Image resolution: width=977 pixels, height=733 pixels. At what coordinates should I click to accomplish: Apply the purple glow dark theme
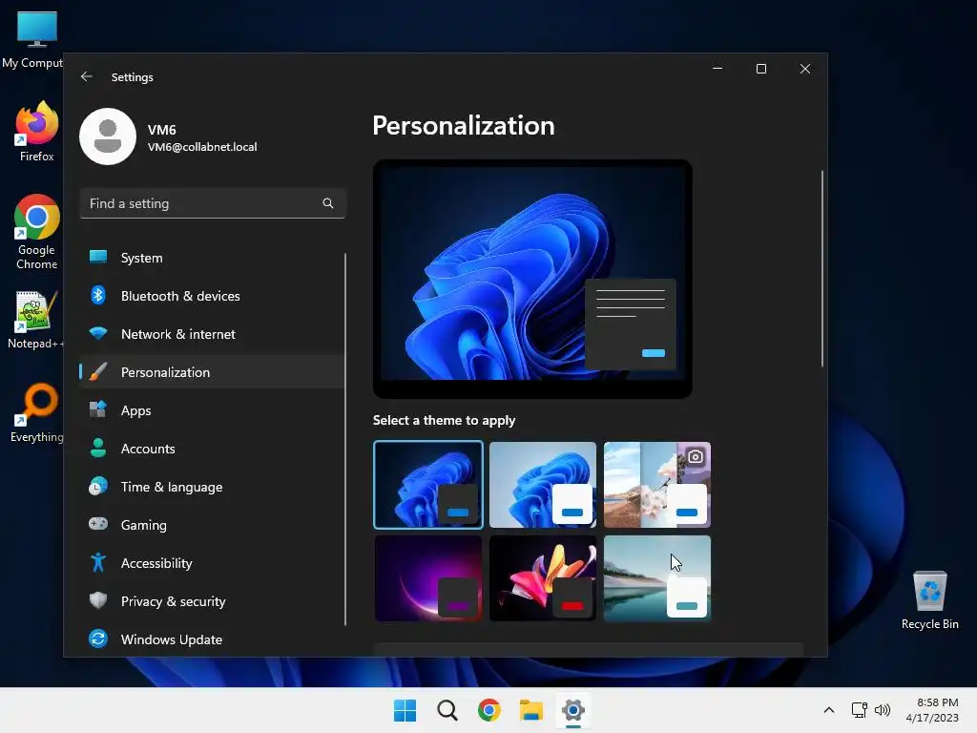pos(428,577)
